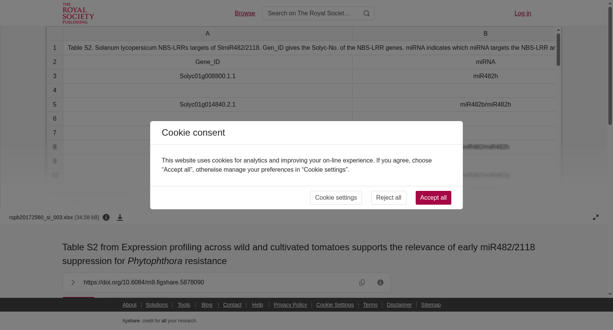Open Solutions footer link
The image size is (613, 330).
(x=157, y=305)
